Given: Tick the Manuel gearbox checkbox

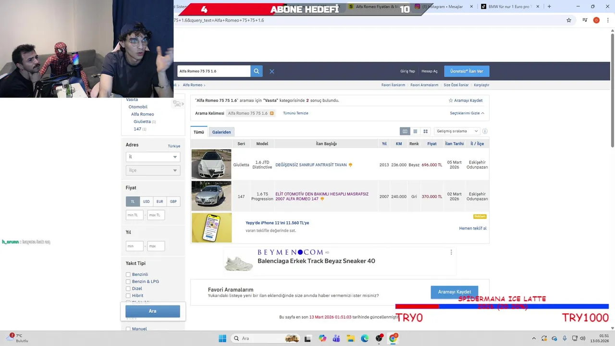Looking at the screenshot, I should pyautogui.click(x=128, y=329).
